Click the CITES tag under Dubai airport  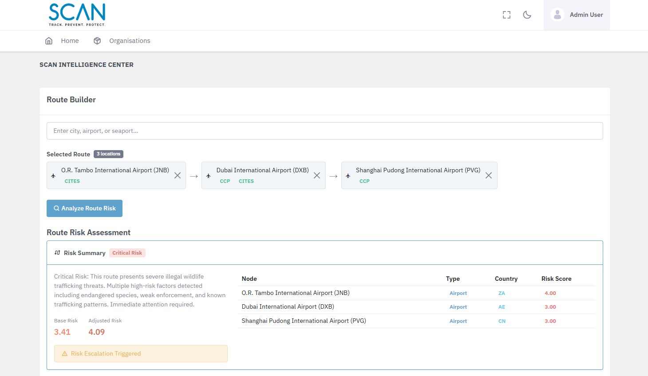tap(246, 181)
